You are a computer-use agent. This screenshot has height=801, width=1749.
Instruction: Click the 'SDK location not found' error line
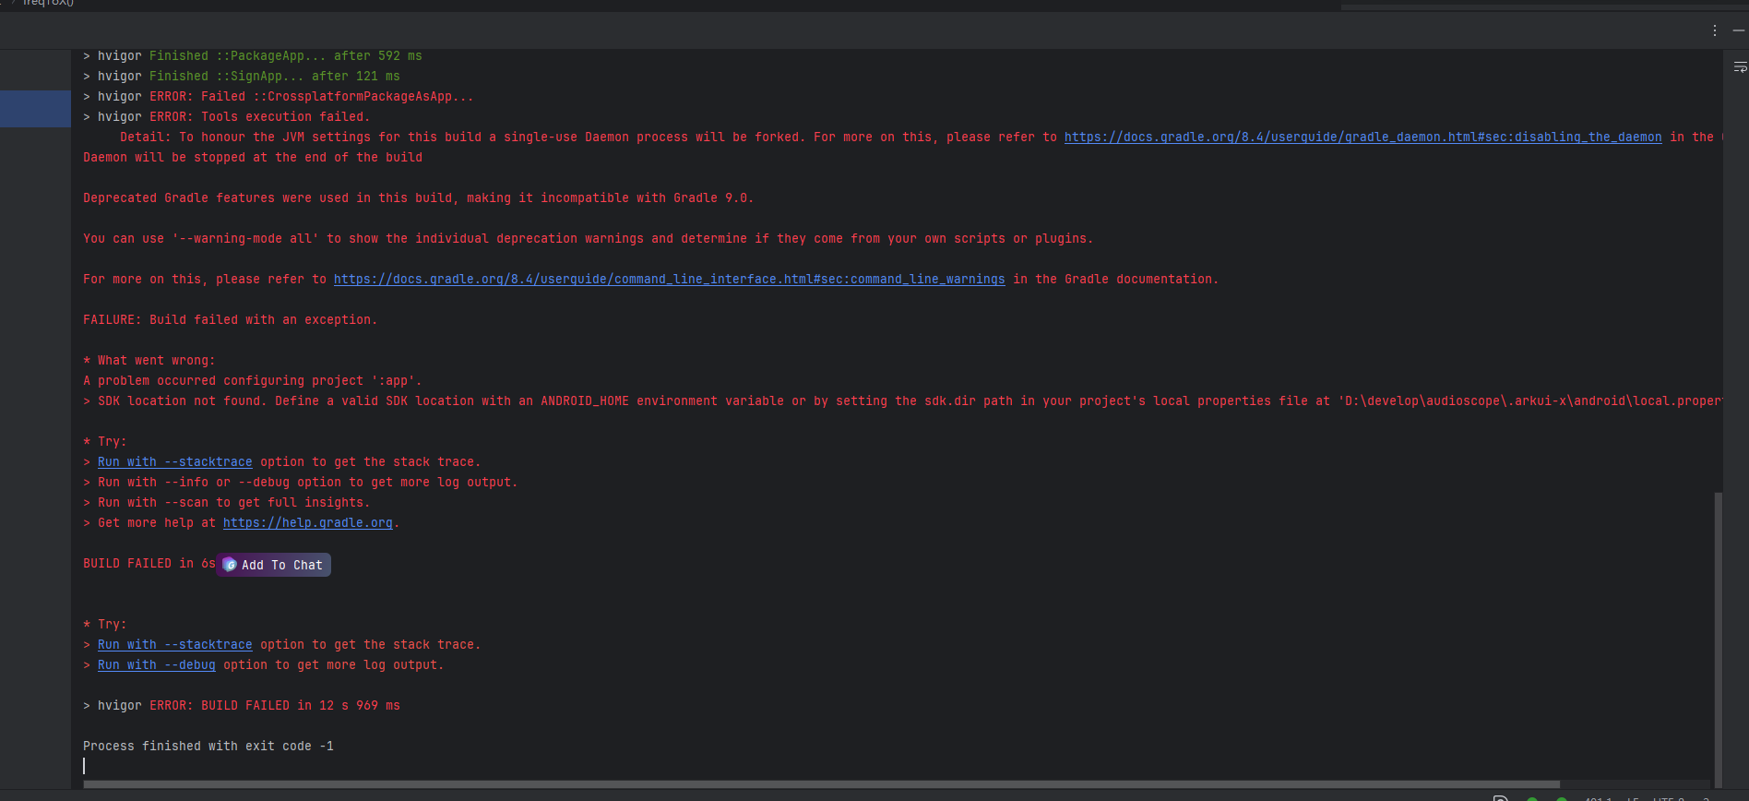coord(553,401)
